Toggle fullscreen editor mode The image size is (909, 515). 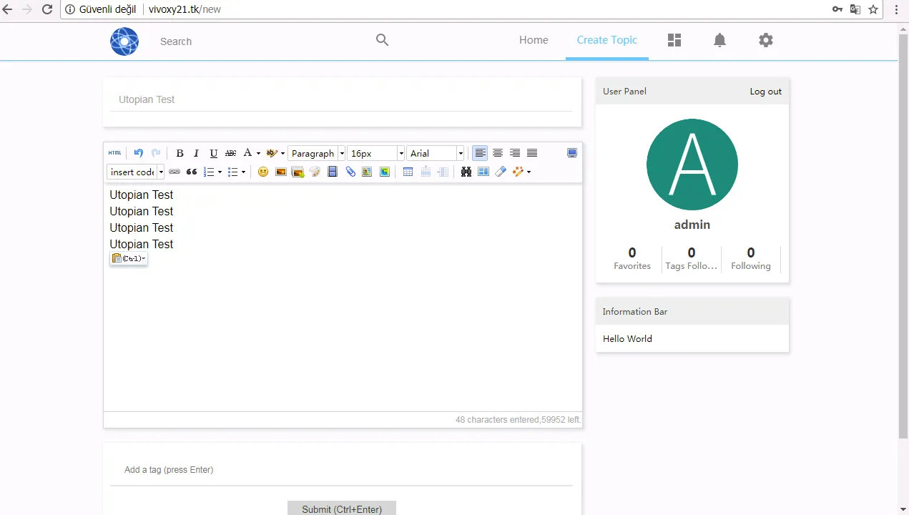571,153
